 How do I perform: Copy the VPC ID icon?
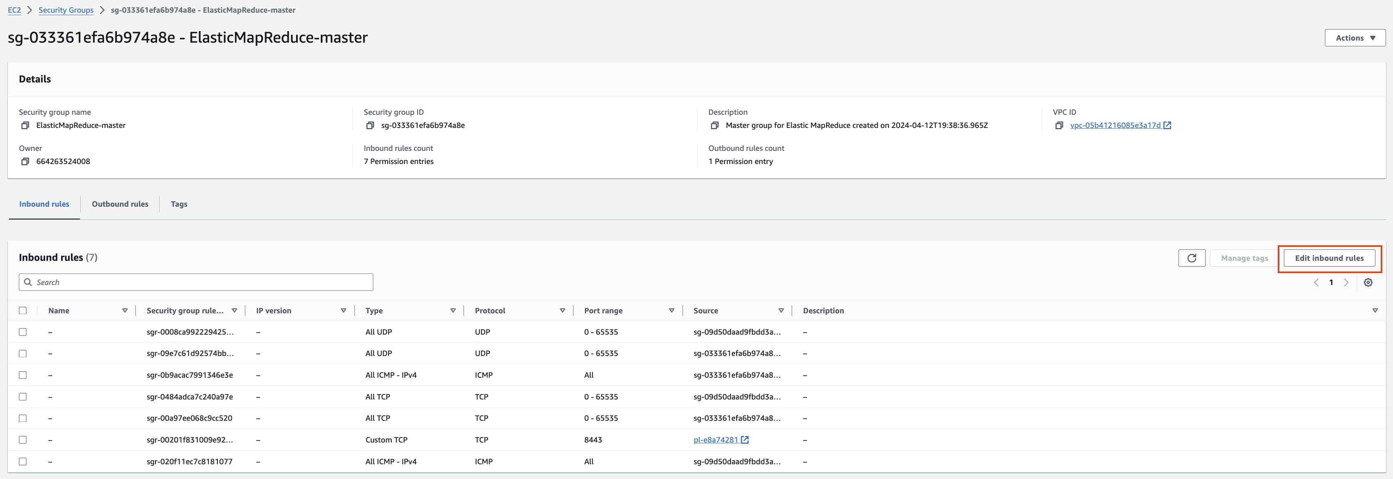(x=1059, y=125)
